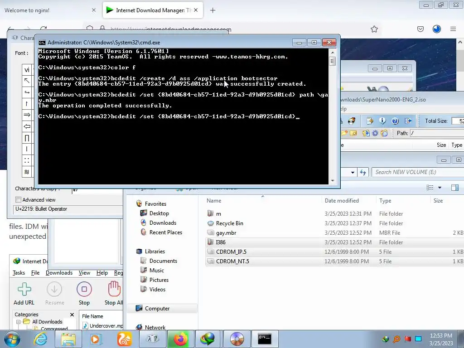464x348 pixels.
Task: Click the exit door icon in UltraISO toolbar
Action: click(408, 121)
